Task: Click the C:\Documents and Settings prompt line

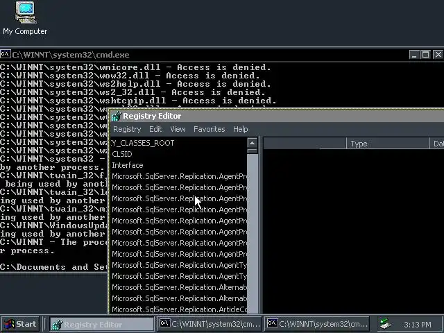Action: click(53, 267)
